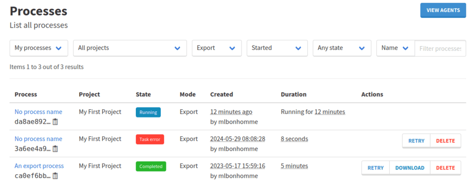Click the Mode column header
This screenshot has width=474, height=188.
(x=188, y=95)
